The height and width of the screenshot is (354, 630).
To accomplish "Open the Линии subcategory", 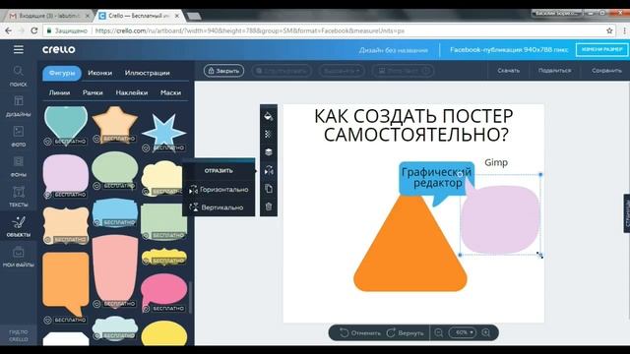I will (59, 92).
